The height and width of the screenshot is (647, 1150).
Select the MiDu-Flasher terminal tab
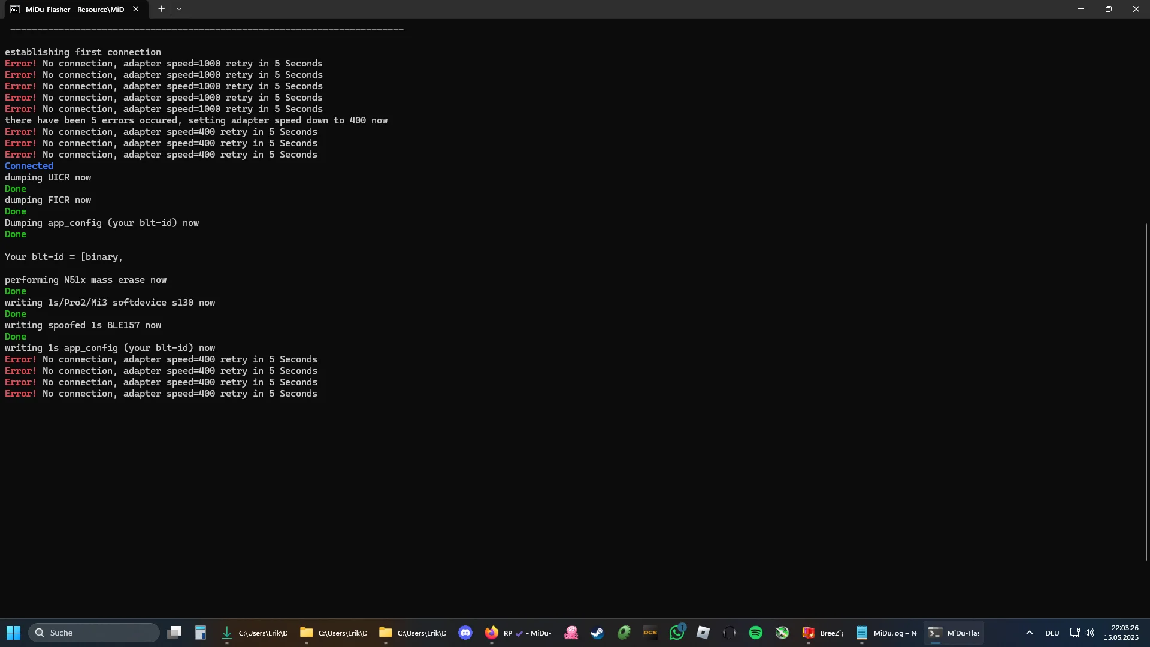click(x=73, y=9)
